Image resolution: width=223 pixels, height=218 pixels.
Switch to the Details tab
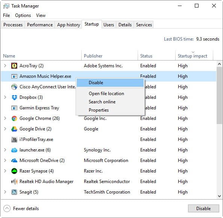point(125,25)
